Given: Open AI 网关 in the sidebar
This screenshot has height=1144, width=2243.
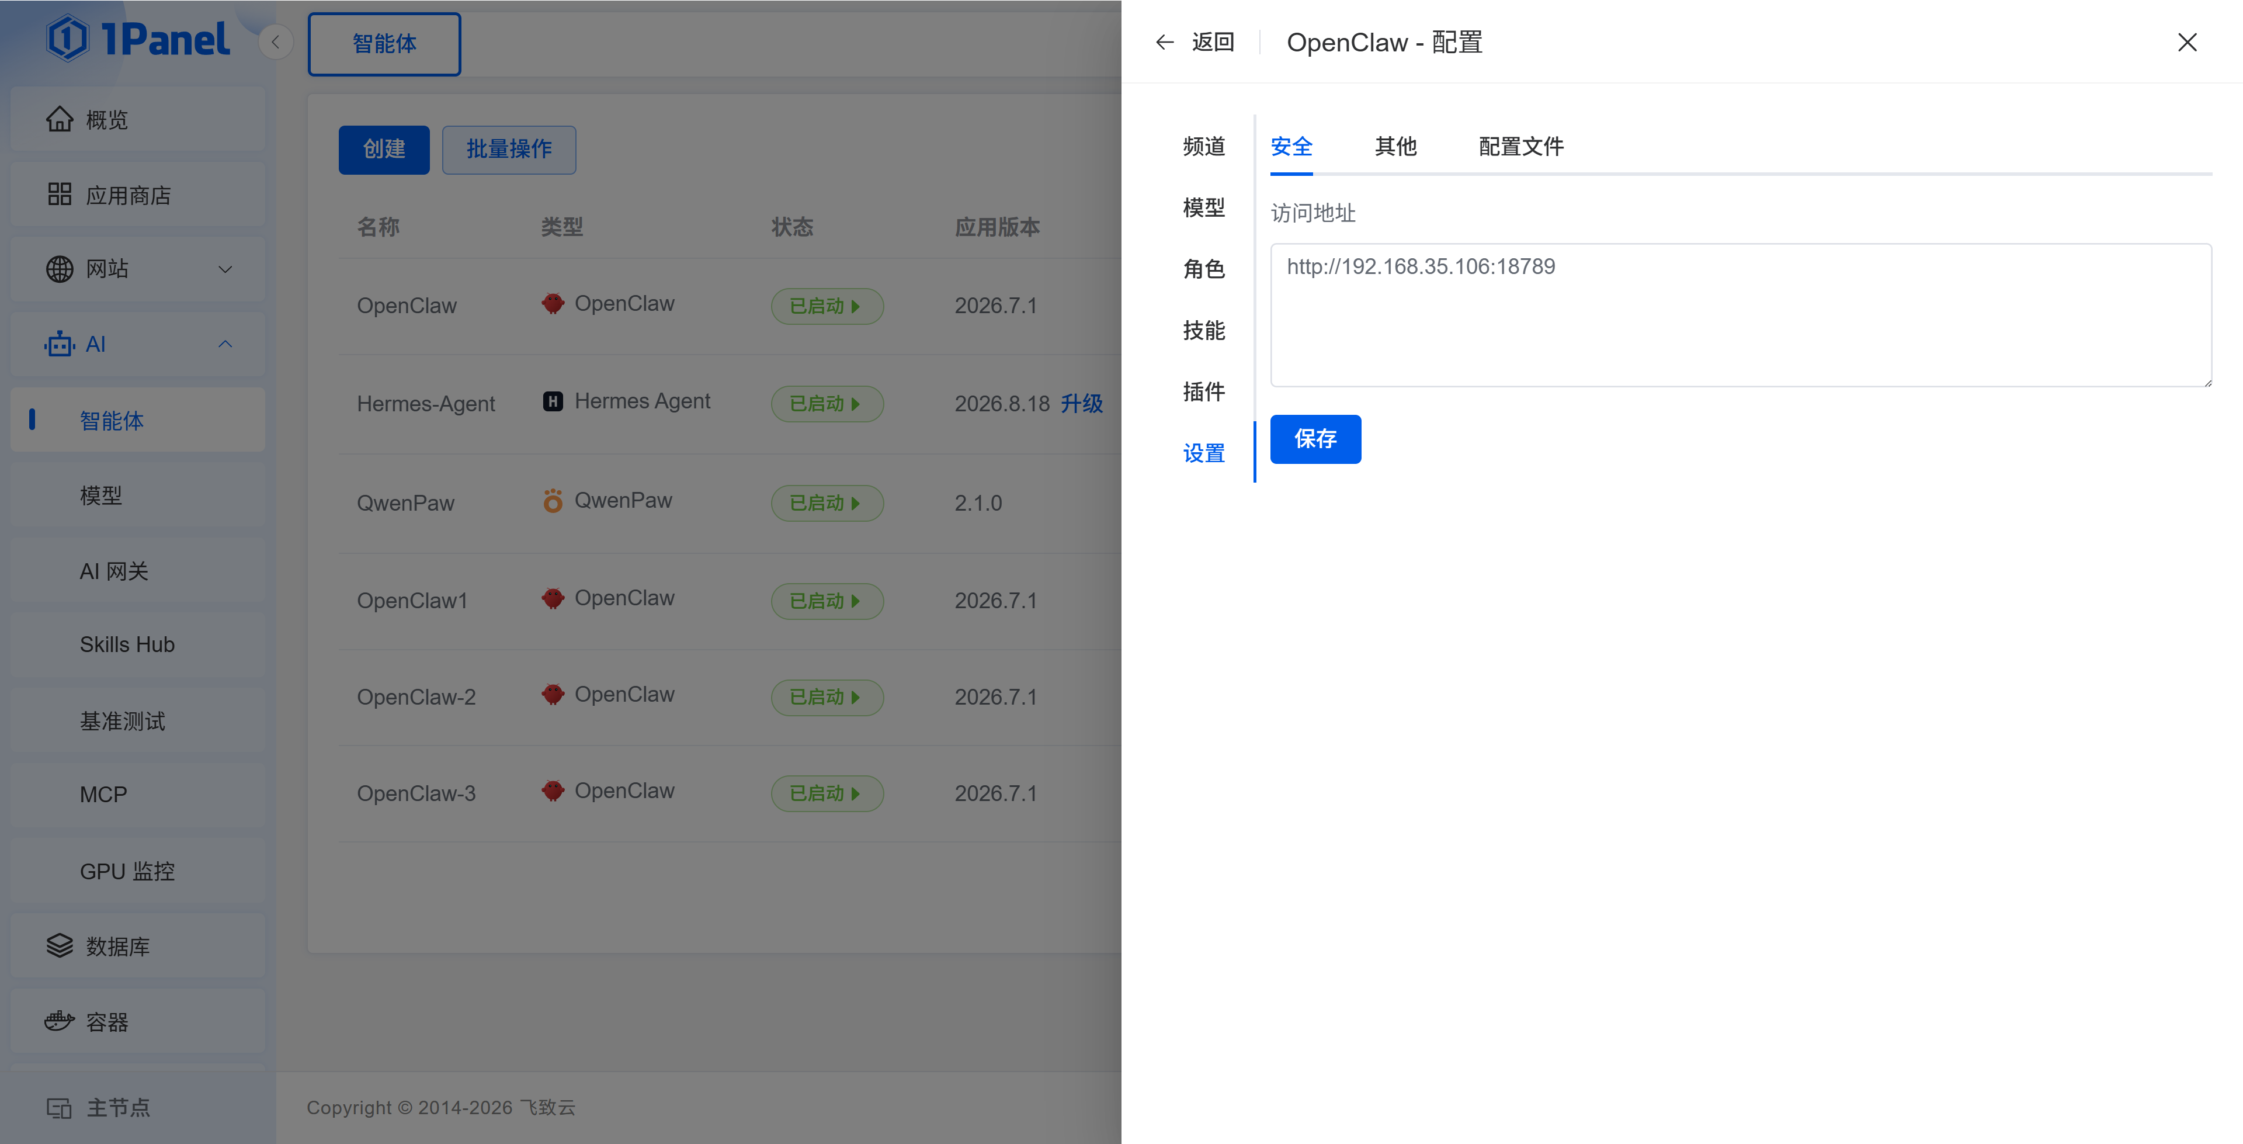Looking at the screenshot, I should [x=138, y=571].
